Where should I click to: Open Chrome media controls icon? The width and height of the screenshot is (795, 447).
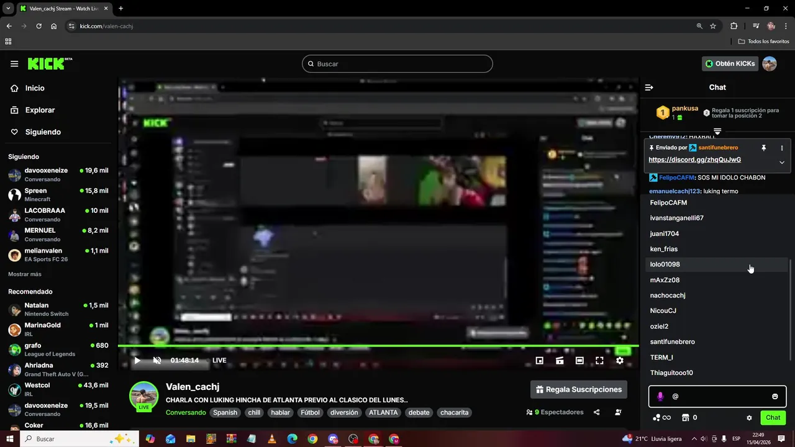756,26
